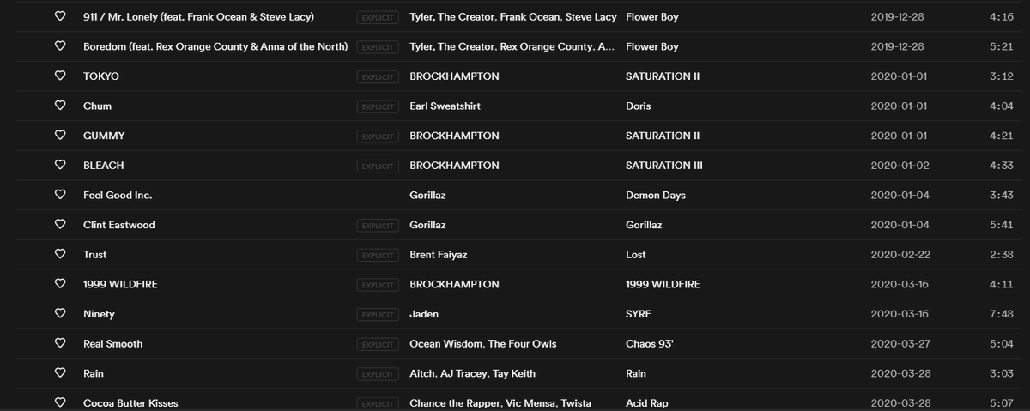Click the Aitch artist link
The image size is (1030, 411).
click(423, 374)
